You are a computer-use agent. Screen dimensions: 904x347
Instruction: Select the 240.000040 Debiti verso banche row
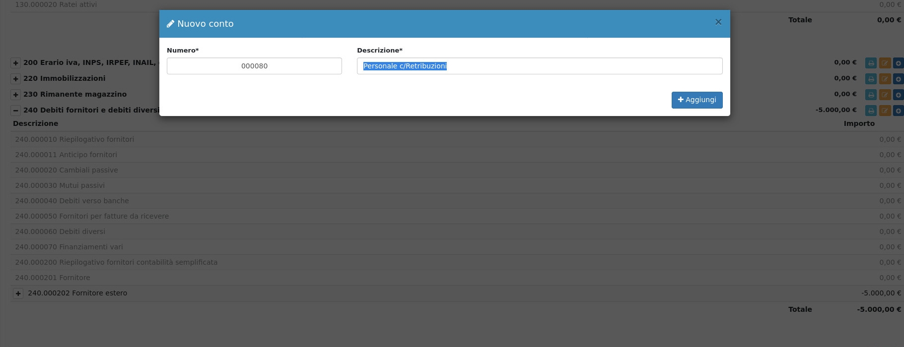click(72, 201)
